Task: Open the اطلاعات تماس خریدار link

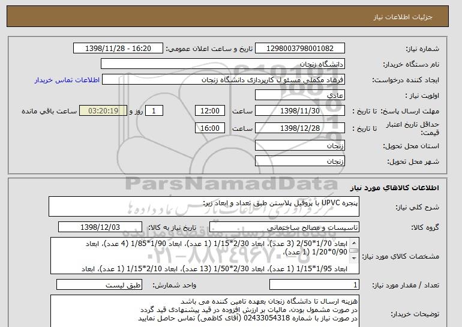Action: point(67,80)
